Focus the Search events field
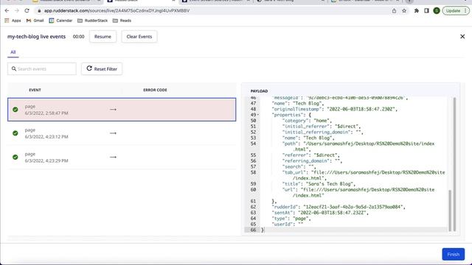The height and width of the screenshot is (265, 472). (42, 68)
